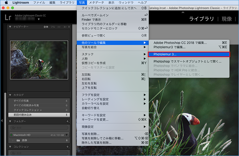Screen dimensions: 239x156
Task: Choose 除外した写真を削除...
Action: pyautogui.click(x=113, y=143)
